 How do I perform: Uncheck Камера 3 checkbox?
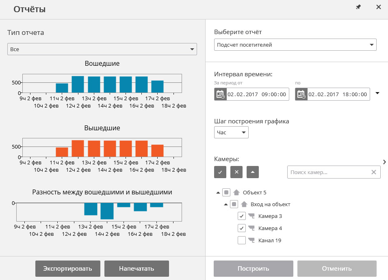[x=241, y=216]
